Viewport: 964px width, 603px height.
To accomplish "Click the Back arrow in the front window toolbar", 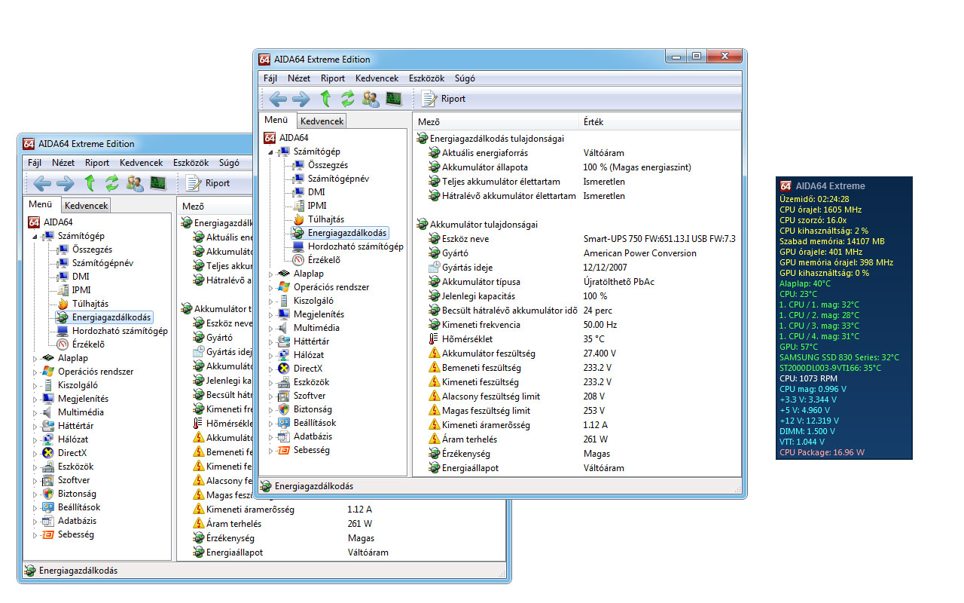I will coord(278,99).
